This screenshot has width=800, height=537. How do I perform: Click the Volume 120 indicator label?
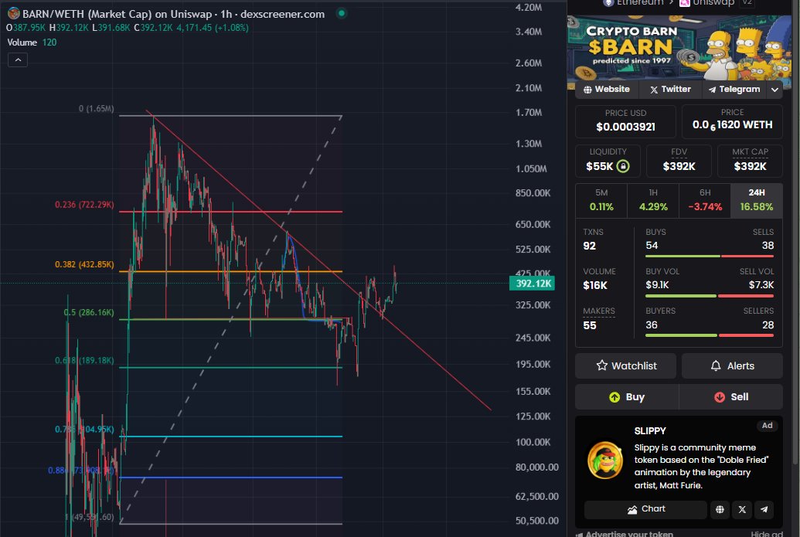pyautogui.click(x=32, y=42)
